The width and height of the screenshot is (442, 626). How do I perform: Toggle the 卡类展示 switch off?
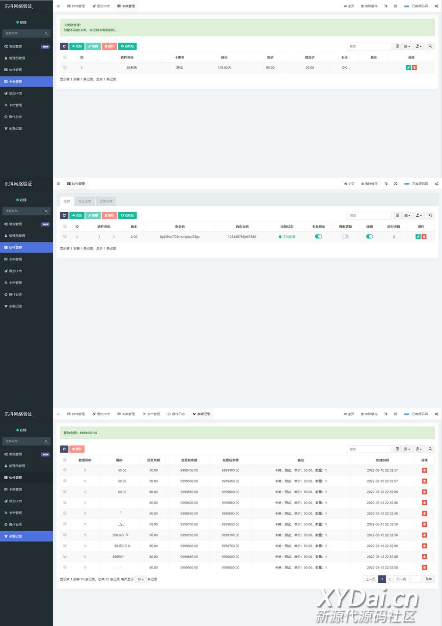point(318,236)
